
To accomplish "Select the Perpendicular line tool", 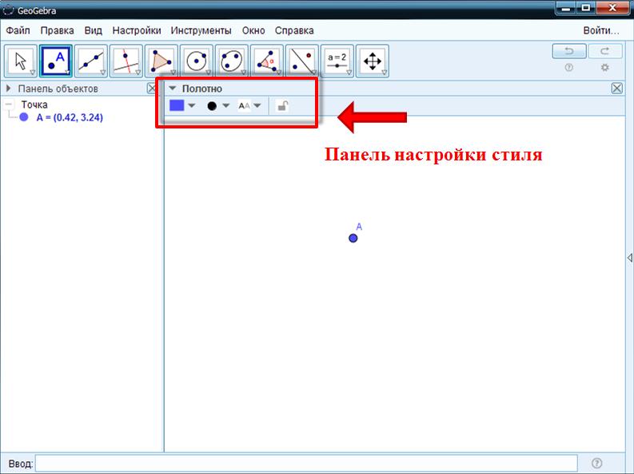I will point(126,61).
